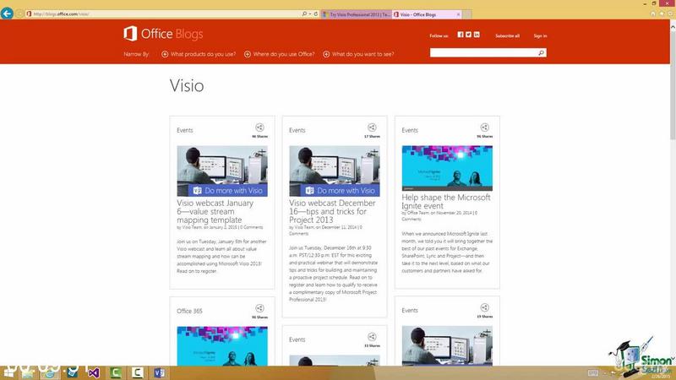Open browser Home icon
Viewport: 676px width, 380px height.
click(653, 14)
